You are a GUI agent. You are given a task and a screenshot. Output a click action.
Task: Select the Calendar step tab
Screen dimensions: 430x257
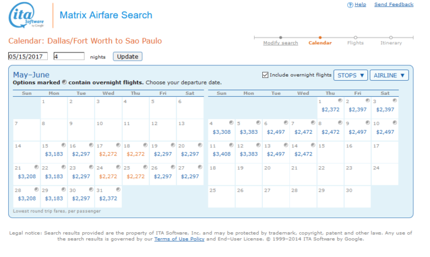(320, 42)
